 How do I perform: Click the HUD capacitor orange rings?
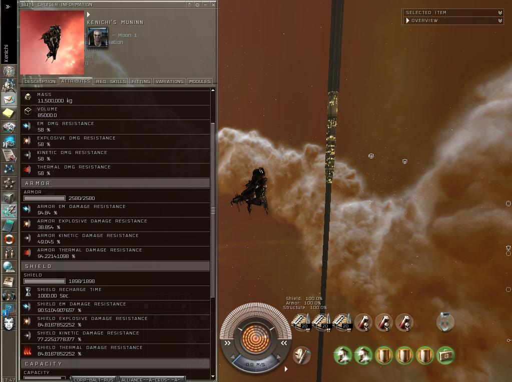(256, 338)
